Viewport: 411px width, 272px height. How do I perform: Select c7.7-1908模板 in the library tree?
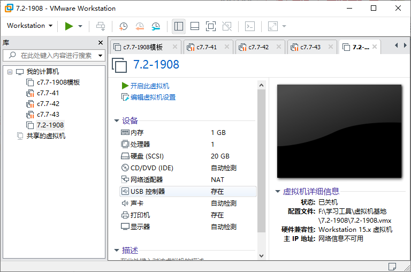coord(58,82)
